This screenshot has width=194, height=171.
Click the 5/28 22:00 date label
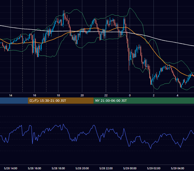coord(106,168)
